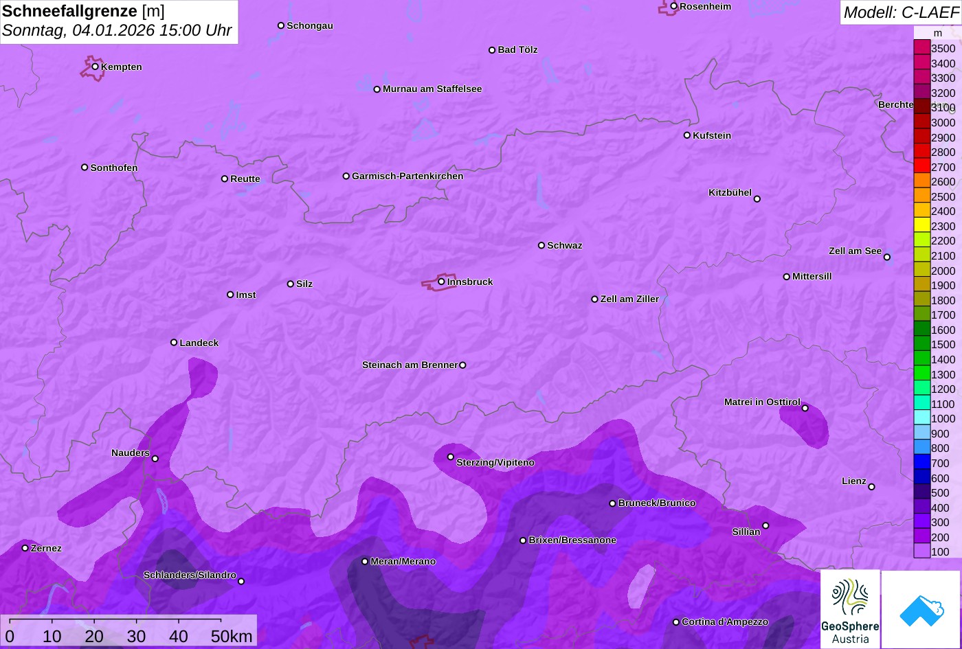This screenshot has width=962, height=649.
Task: Click the Sillian map marker
Action: click(765, 526)
